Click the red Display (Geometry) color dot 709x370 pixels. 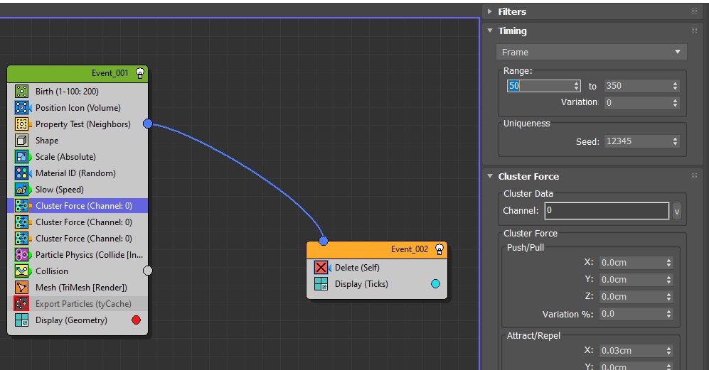(x=136, y=320)
